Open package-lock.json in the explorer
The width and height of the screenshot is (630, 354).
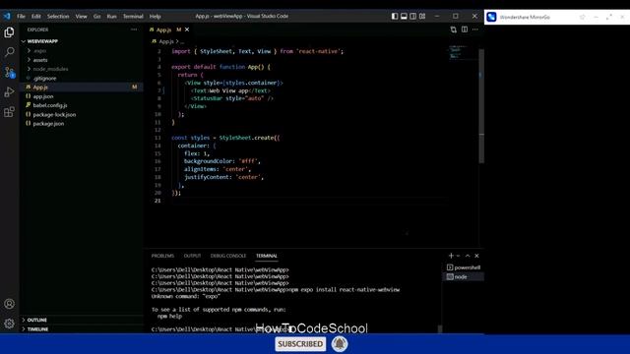click(x=54, y=114)
